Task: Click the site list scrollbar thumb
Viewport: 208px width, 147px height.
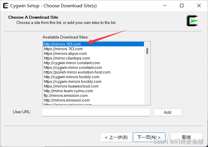Action: 147,51
